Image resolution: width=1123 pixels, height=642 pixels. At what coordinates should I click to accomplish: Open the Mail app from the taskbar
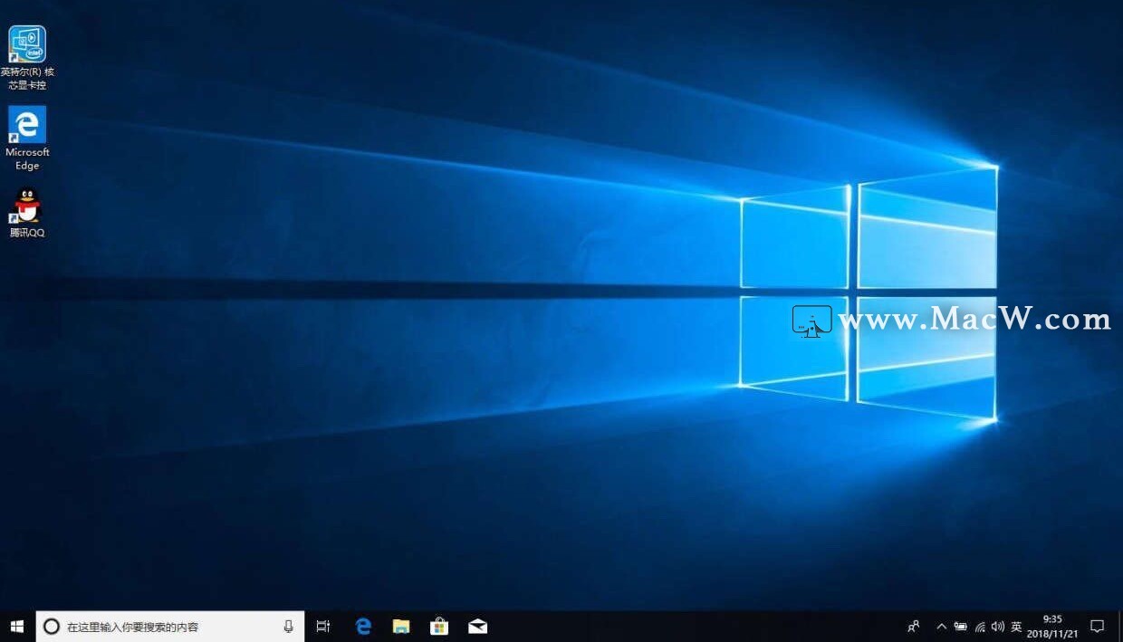point(477,626)
